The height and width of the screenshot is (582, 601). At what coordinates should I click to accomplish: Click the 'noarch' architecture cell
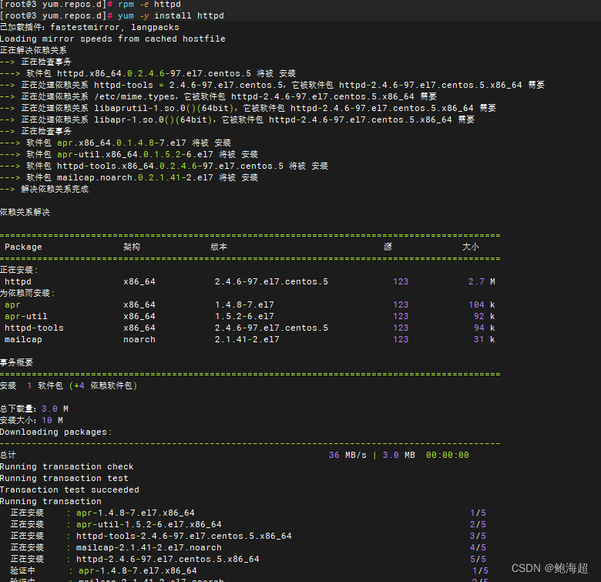(x=139, y=339)
